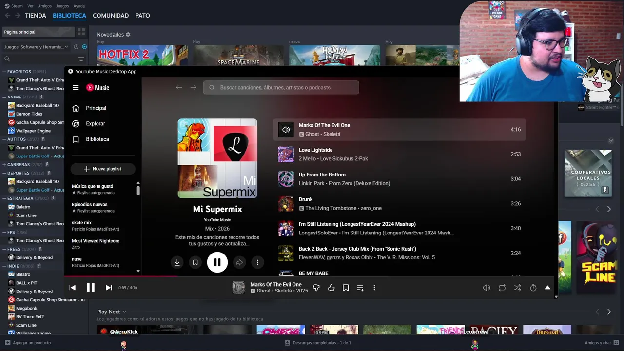Click the Mi Supermix cover art
The image size is (624, 351).
click(x=217, y=158)
